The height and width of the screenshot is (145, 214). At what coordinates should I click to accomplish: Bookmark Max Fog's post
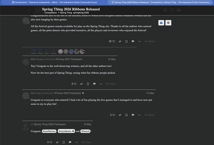click(127, 115)
